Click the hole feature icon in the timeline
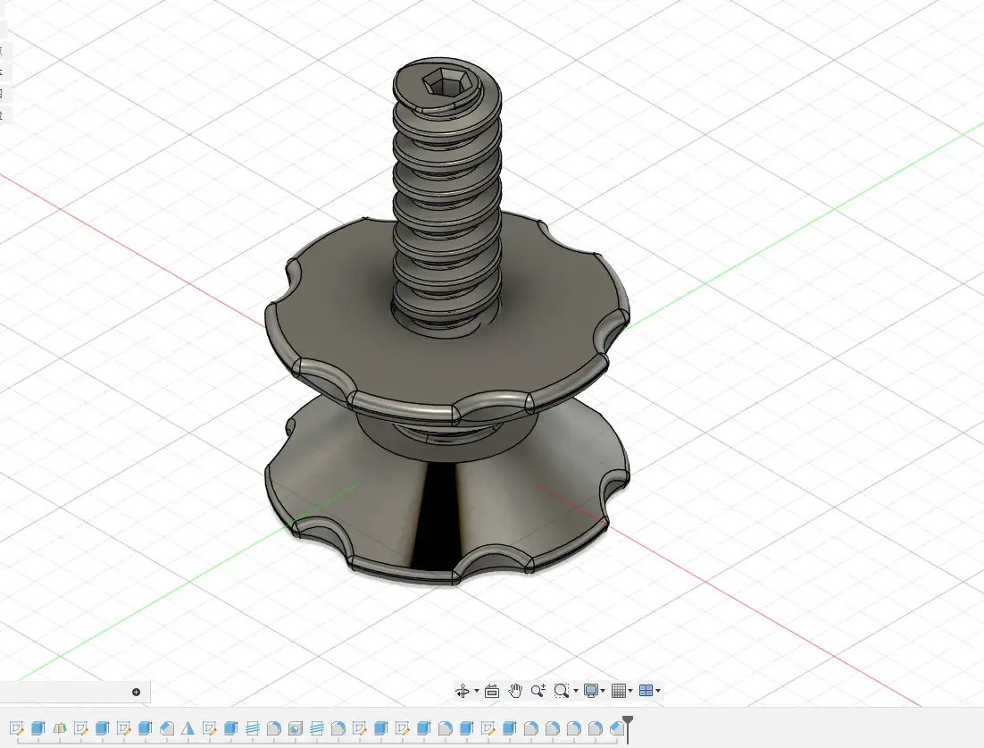This screenshot has height=748, width=984. pyautogui.click(x=295, y=728)
